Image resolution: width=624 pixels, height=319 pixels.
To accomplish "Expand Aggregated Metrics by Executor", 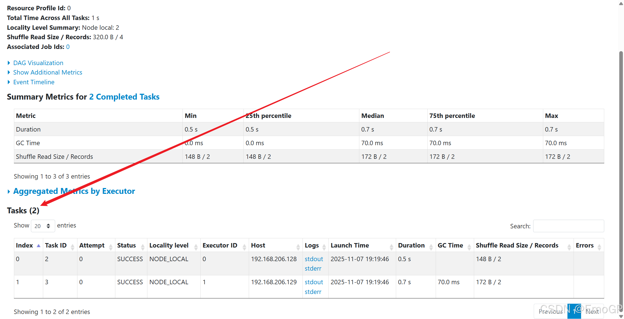I will (74, 191).
